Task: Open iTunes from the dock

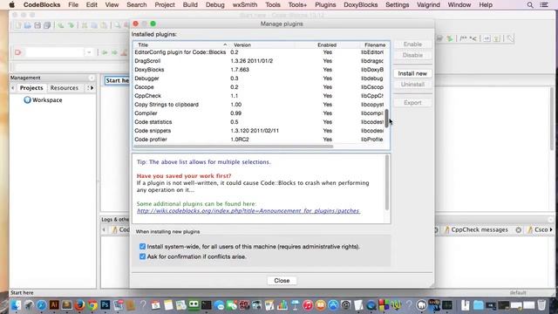Action: coord(308,305)
